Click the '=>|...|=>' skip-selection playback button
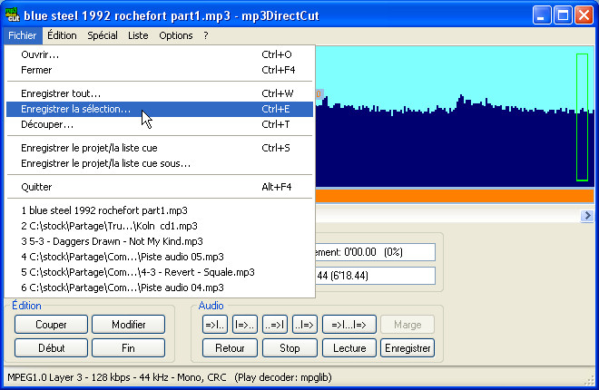The image size is (599, 390). tap(348, 325)
